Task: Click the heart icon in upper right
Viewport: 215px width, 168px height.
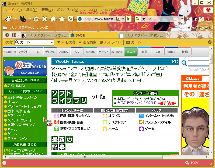Action: tap(208, 10)
